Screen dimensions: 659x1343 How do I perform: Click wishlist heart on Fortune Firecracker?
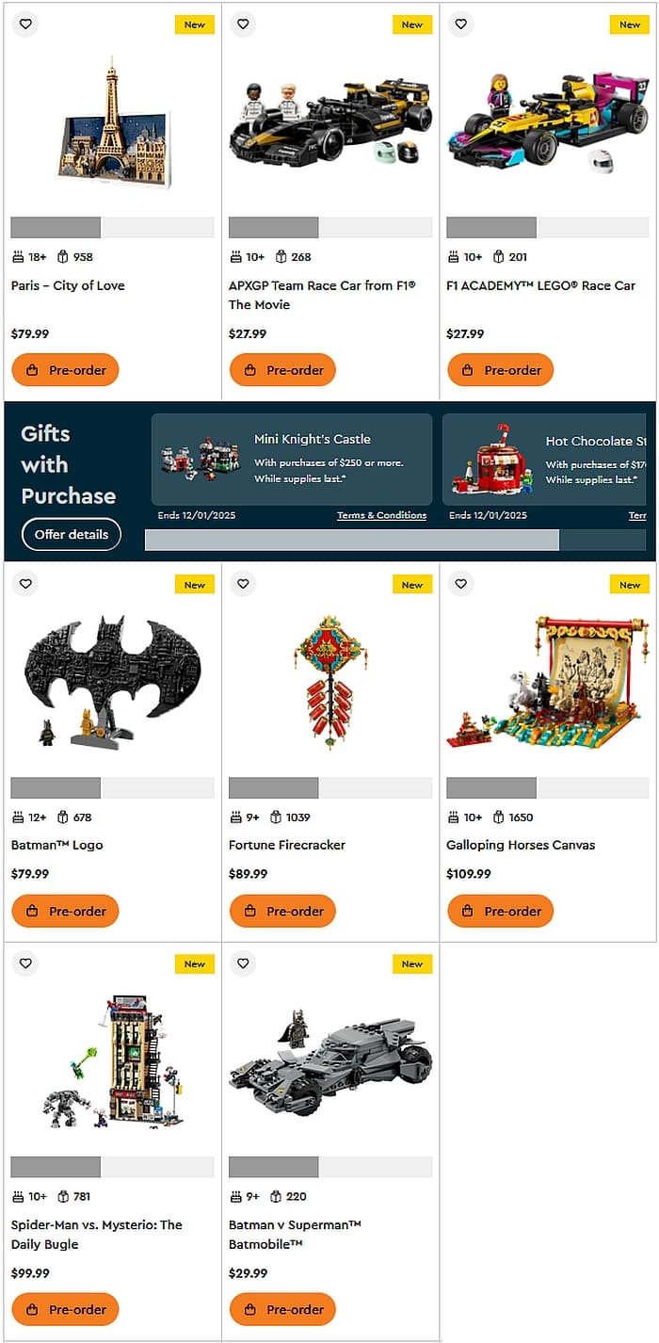coord(243,584)
